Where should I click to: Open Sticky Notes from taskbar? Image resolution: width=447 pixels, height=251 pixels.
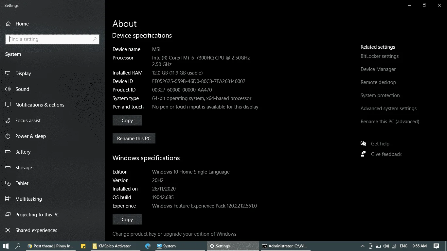[83, 246]
